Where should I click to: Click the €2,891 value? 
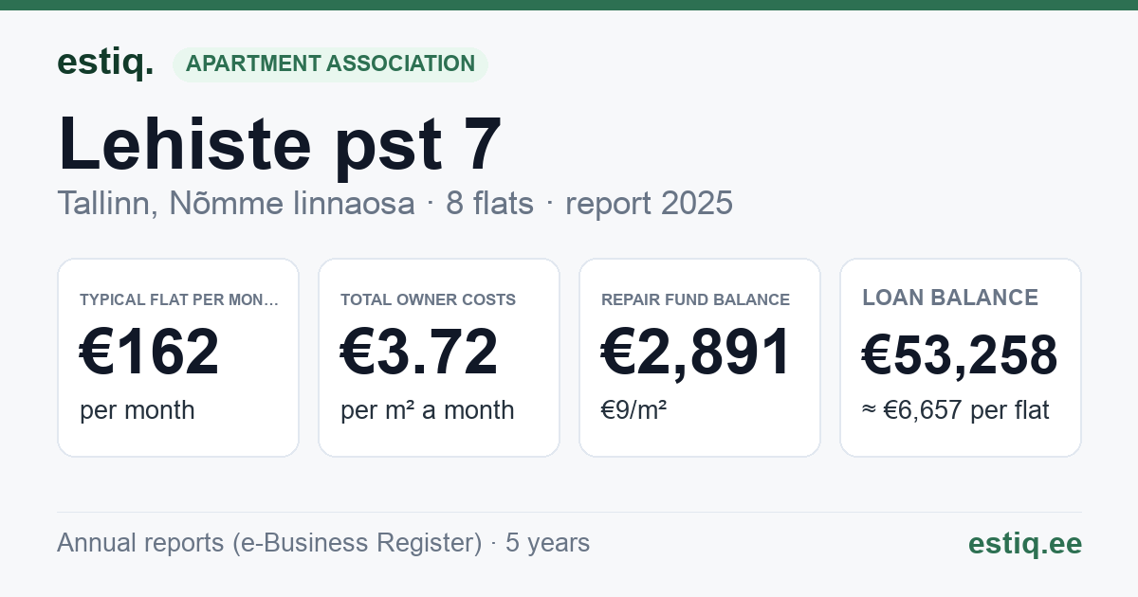696,352
